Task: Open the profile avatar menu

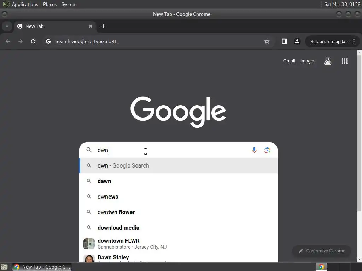Action: click(x=297, y=41)
